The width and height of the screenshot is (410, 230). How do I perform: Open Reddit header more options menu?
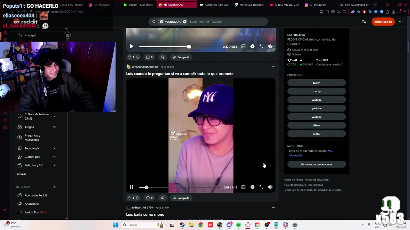click(x=401, y=22)
